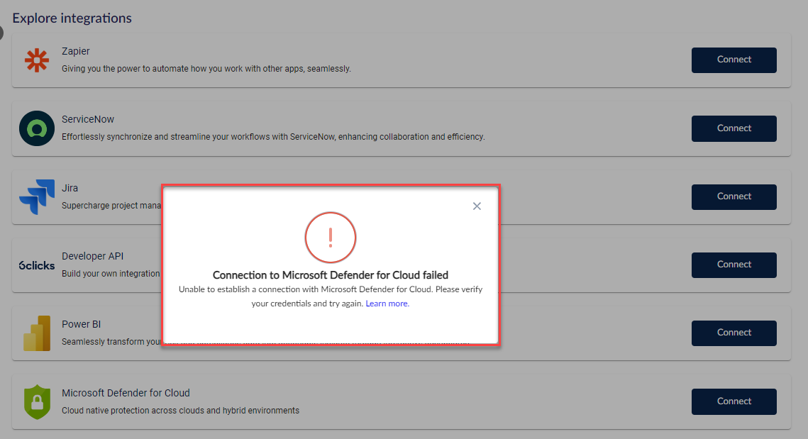The height and width of the screenshot is (439, 808).
Task: Click the Power BI yellow bars icon
Action: click(37, 333)
